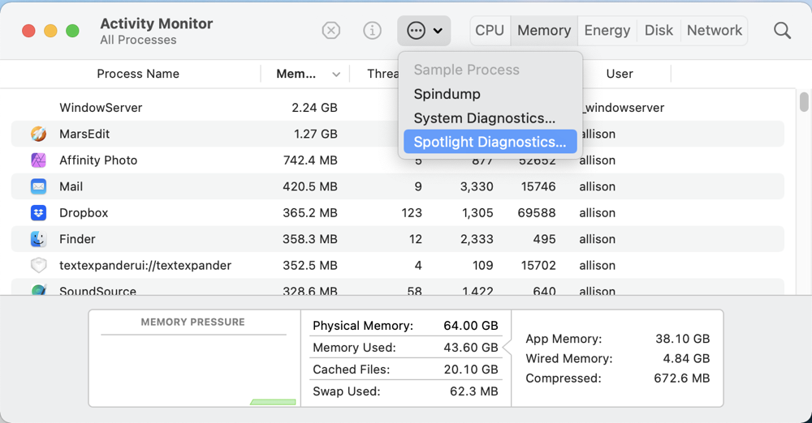This screenshot has height=423, width=812.
Task: Switch to the Disk tab
Action: 659,31
